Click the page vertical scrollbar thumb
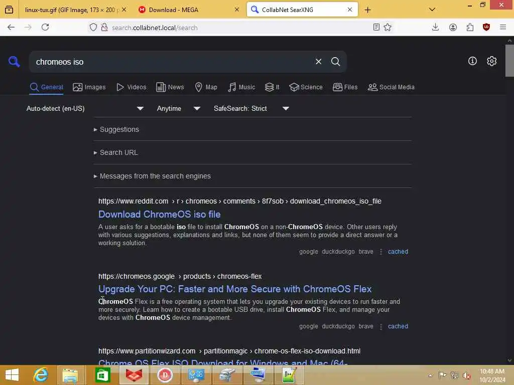 pyautogui.click(x=509, y=60)
